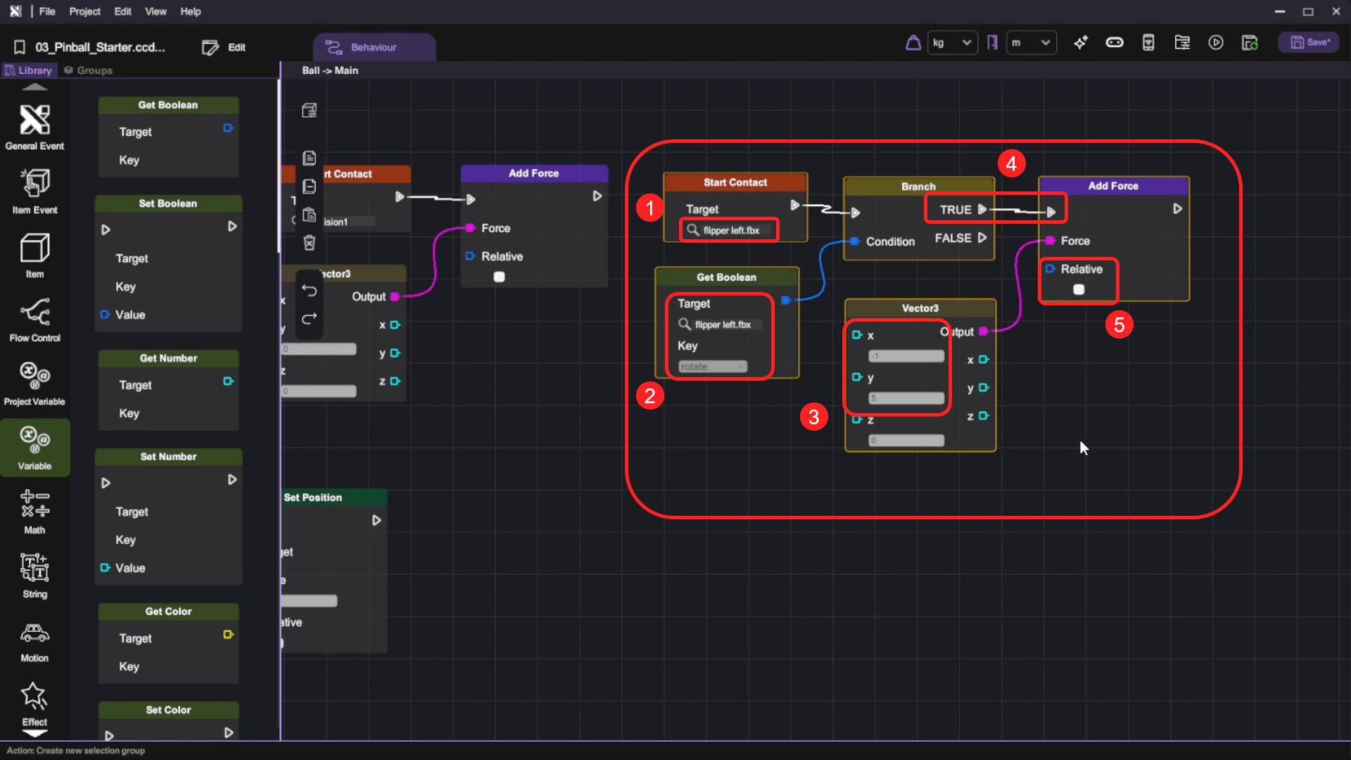Viewport: 1351px width, 760px height.
Task: Select the Project Variable category
Action: pos(34,383)
